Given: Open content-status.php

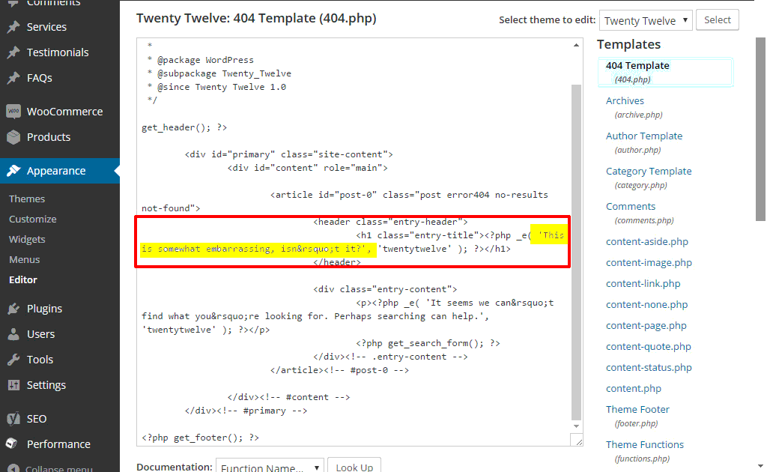Looking at the screenshot, I should tap(649, 368).
